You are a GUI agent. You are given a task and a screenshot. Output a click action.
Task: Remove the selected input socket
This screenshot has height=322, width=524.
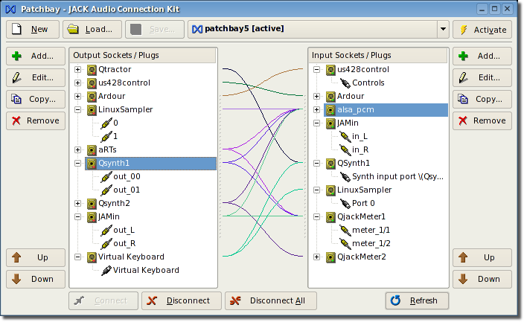point(482,120)
